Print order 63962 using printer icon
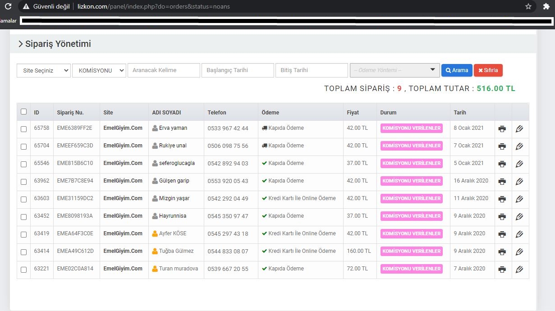Screen dimensions: 555x311 click(x=502, y=182)
